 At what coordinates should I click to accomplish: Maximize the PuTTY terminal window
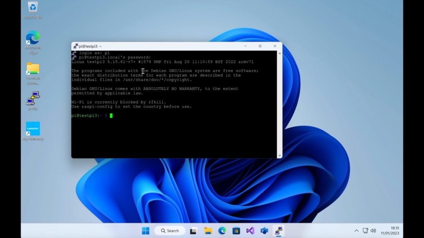tap(260, 46)
